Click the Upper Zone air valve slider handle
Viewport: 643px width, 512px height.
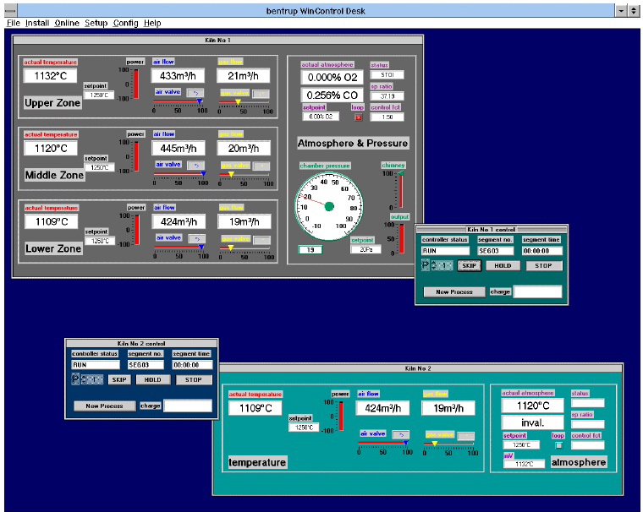(x=200, y=101)
